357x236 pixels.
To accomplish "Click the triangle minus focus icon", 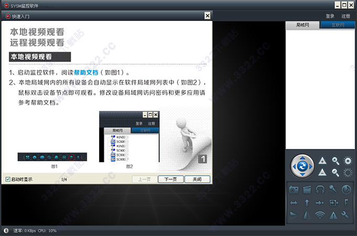I will click(322, 172).
